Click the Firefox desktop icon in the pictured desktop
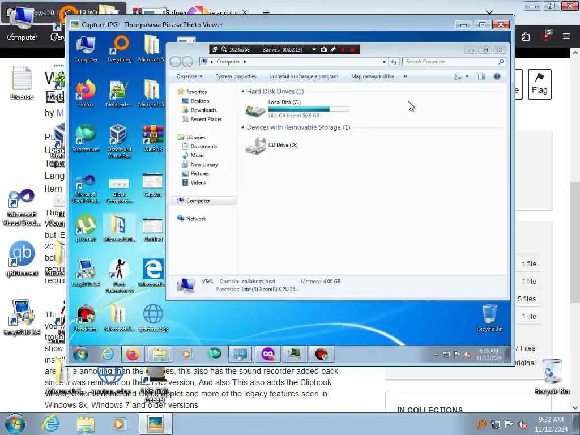The image size is (580, 435). coord(86,93)
